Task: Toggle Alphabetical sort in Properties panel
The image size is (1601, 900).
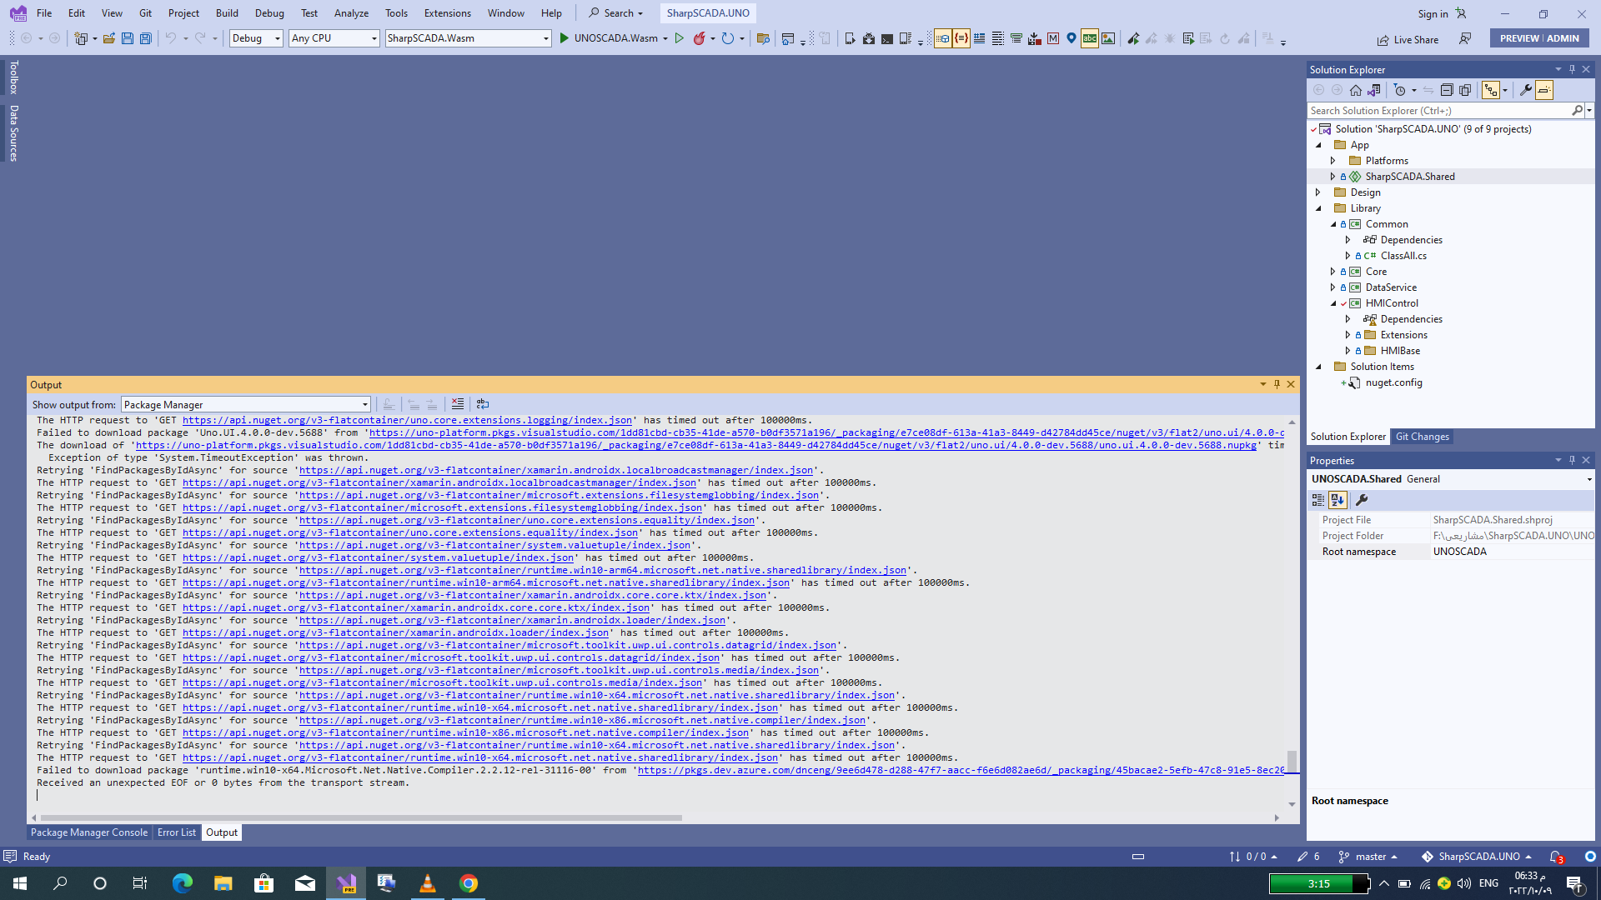Action: tap(1338, 500)
